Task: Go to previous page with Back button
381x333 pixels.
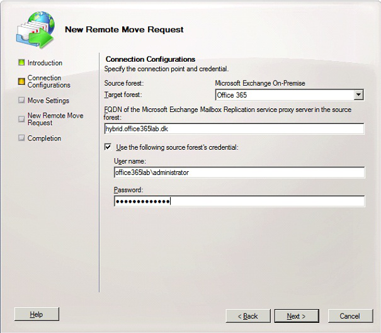Action: point(248,316)
